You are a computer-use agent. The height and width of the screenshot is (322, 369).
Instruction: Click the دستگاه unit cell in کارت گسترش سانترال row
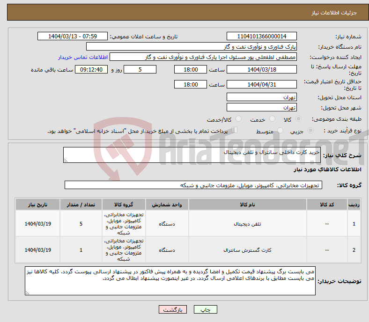167,250
